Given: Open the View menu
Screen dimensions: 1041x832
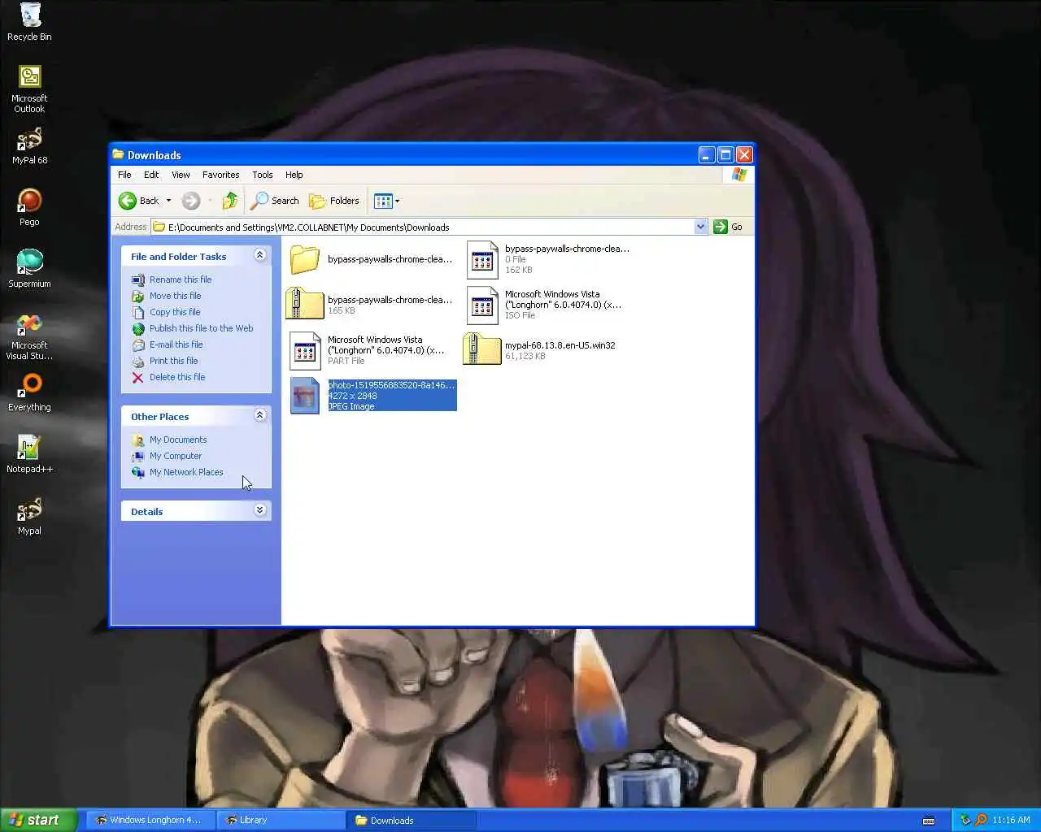Looking at the screenshot, I should click(181, 175).
